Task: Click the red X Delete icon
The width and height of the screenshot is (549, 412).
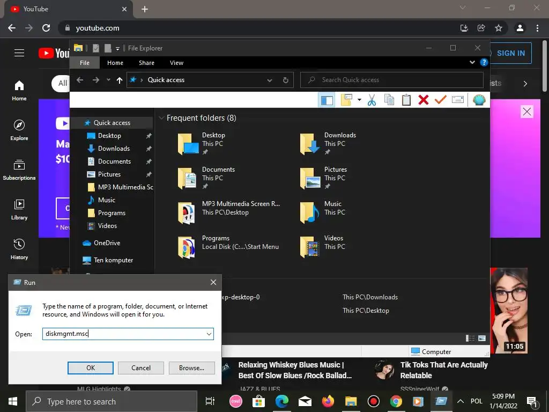Action: tap(424, 100)
